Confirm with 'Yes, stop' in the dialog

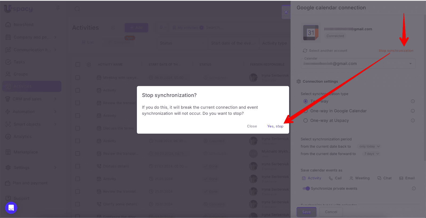(275, 126)
